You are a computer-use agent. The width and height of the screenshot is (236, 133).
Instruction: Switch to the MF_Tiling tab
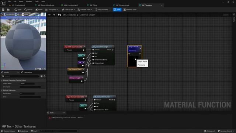point(93,5)
